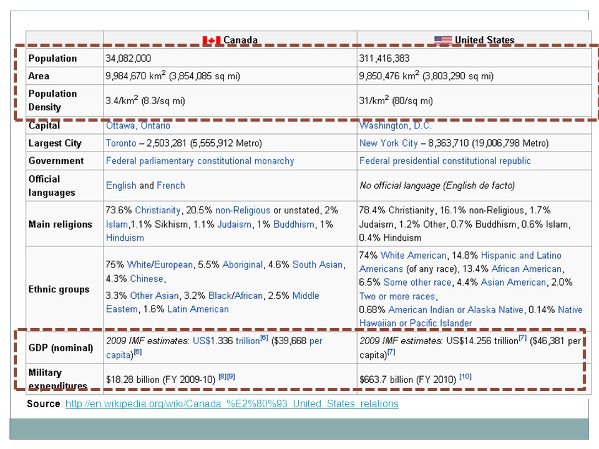Click the Main religions row label

(x=61, y=224)
